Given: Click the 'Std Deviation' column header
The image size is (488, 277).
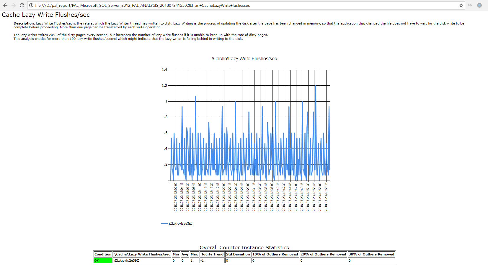Looking at the screenshot, I should (238, 254).
